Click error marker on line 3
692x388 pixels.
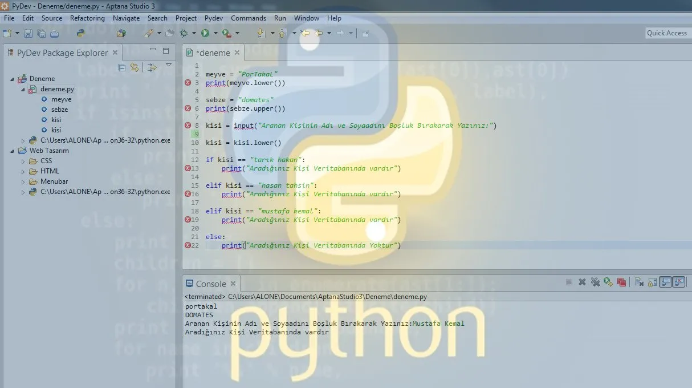tap(188, 83)
